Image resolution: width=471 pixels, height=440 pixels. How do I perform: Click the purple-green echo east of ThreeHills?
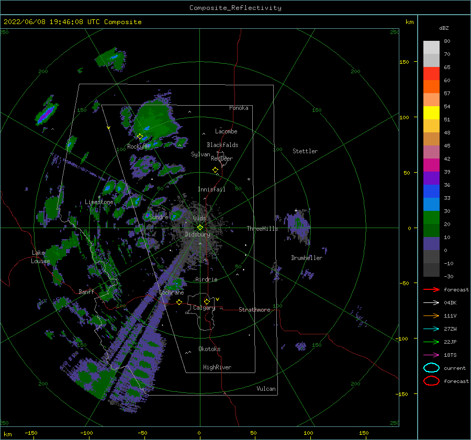[x=298, y=225]
